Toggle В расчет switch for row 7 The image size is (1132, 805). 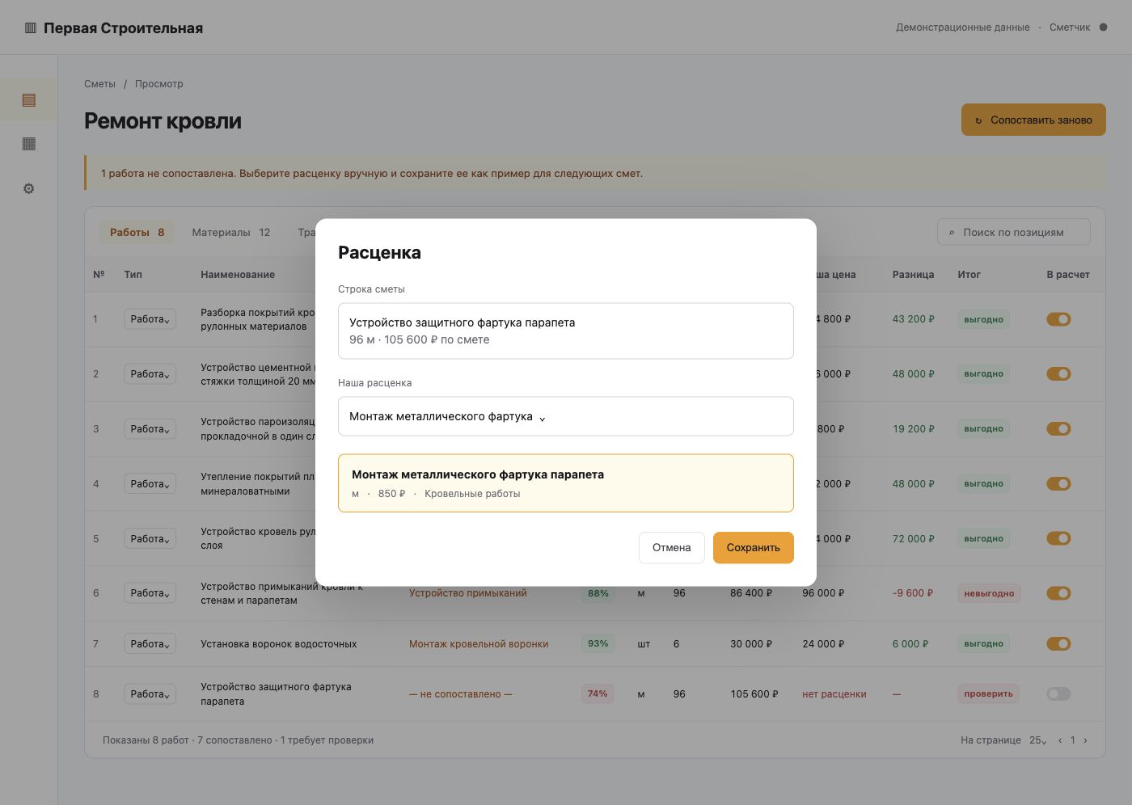[1058, 644]
